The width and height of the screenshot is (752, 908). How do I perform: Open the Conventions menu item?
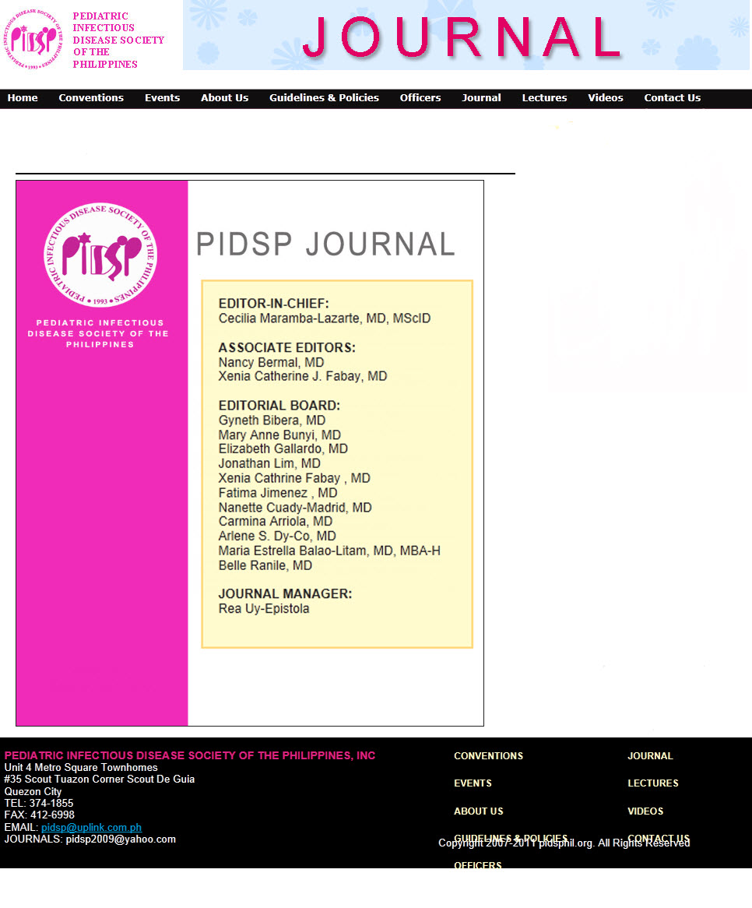pyautogui.click(x=91, y=98)
